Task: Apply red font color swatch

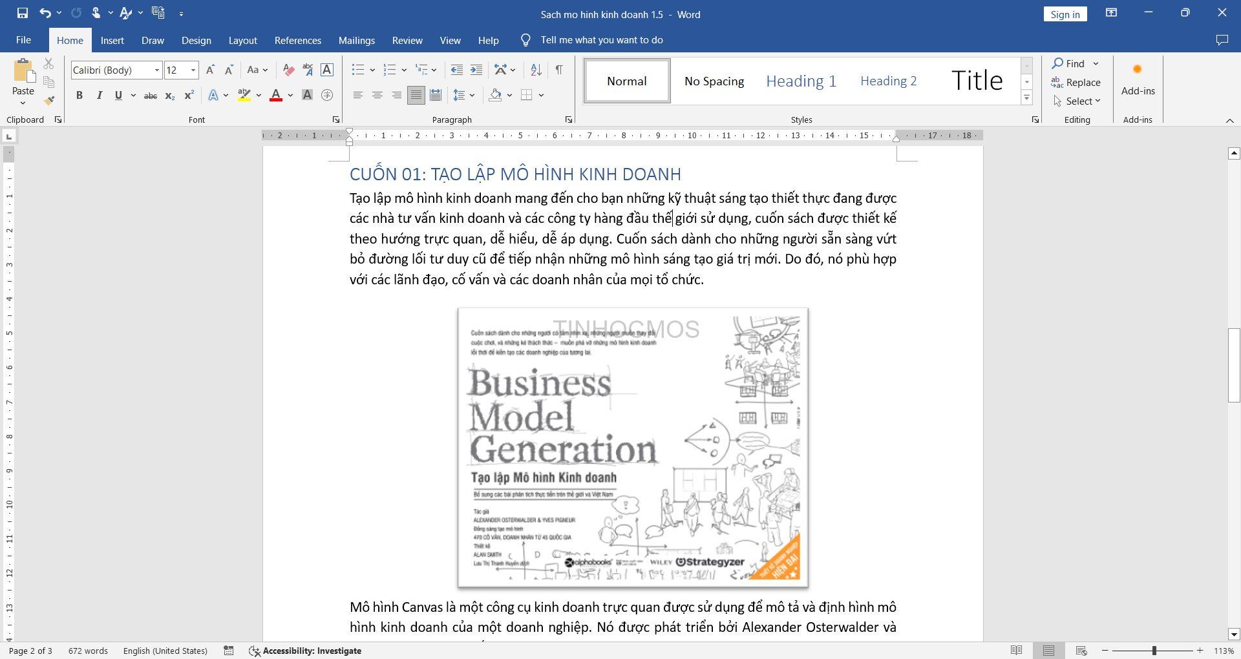Action: pyautogui.click(x=276, y=96)
